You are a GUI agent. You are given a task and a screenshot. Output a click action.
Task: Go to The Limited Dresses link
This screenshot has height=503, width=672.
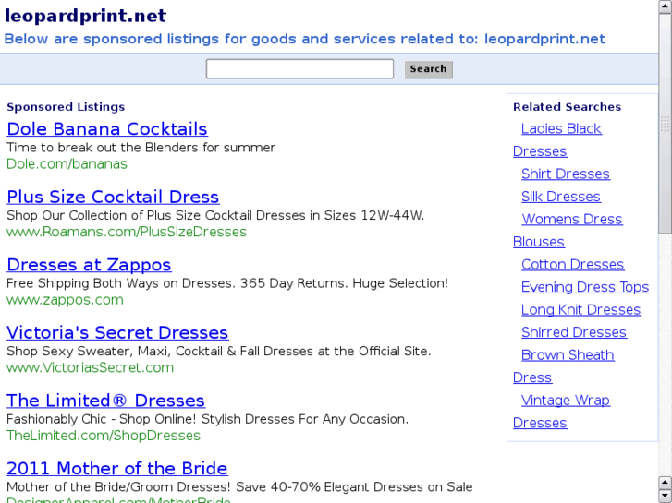105,401
